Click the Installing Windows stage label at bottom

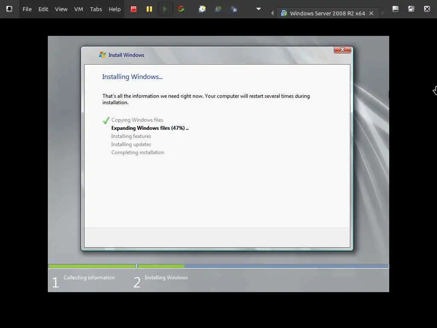point(166,278)
